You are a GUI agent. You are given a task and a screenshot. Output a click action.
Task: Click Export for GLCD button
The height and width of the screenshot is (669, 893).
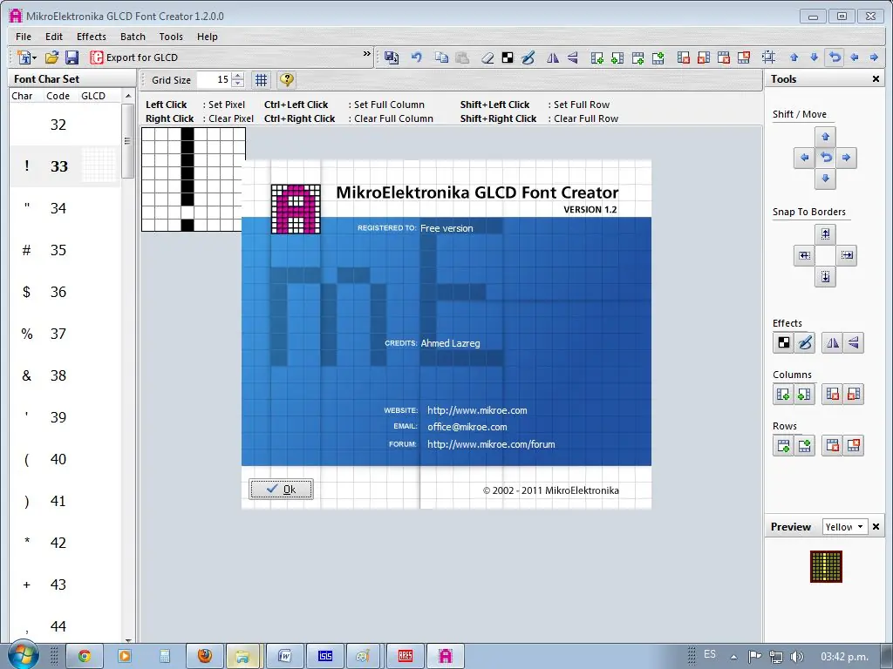coord(133,57)
